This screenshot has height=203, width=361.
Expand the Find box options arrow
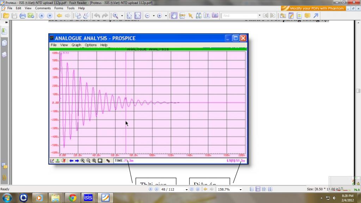click(260, 16)
